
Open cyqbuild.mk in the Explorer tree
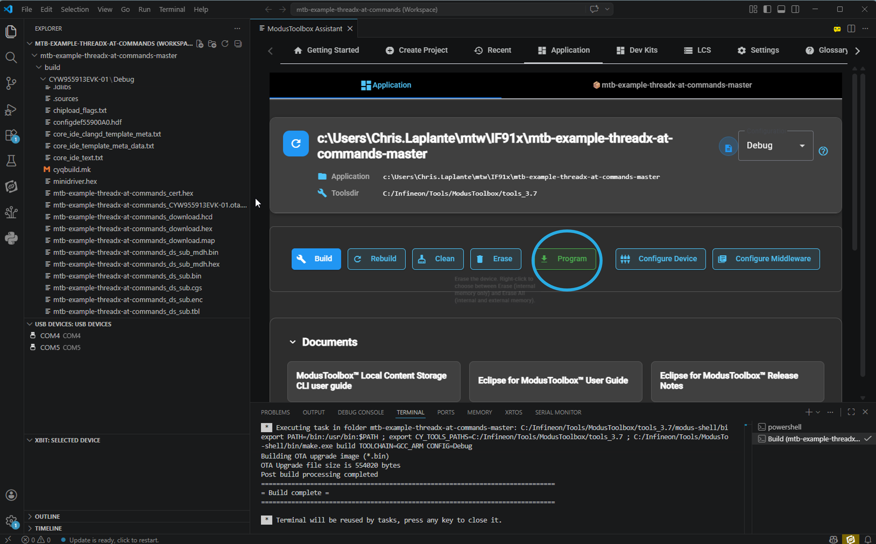pyautogui.click(x=72, y=170)
